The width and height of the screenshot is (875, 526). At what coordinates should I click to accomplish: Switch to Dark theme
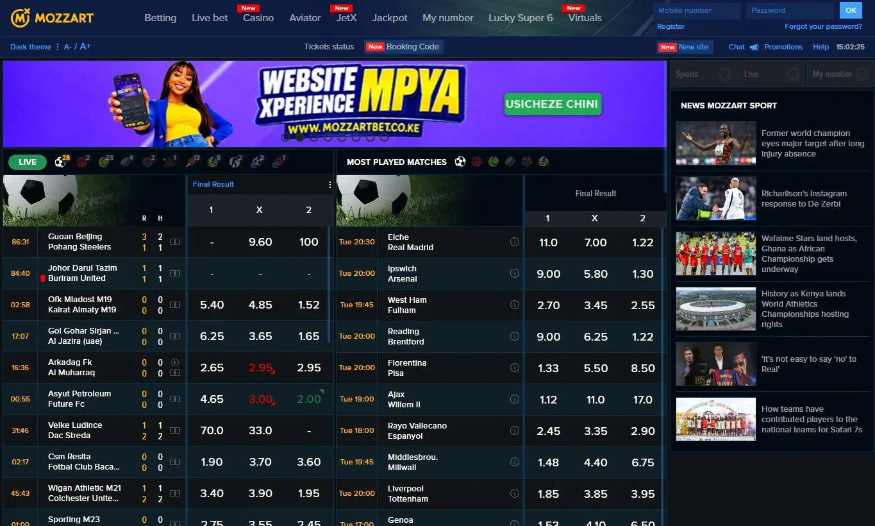[x=31, y=47]
